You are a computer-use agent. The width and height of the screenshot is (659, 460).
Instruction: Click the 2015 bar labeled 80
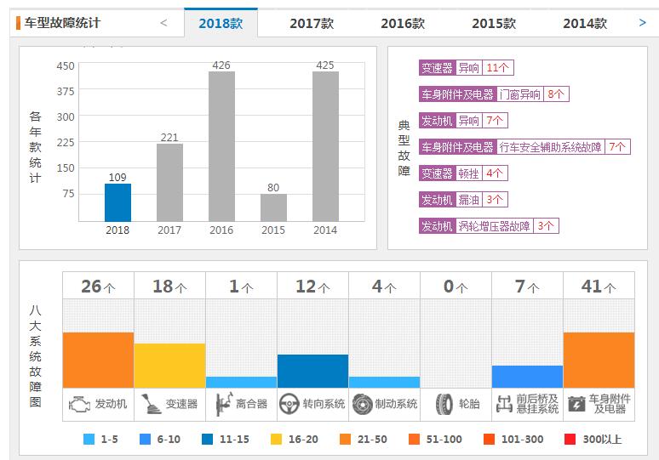[x=273, y=207]
